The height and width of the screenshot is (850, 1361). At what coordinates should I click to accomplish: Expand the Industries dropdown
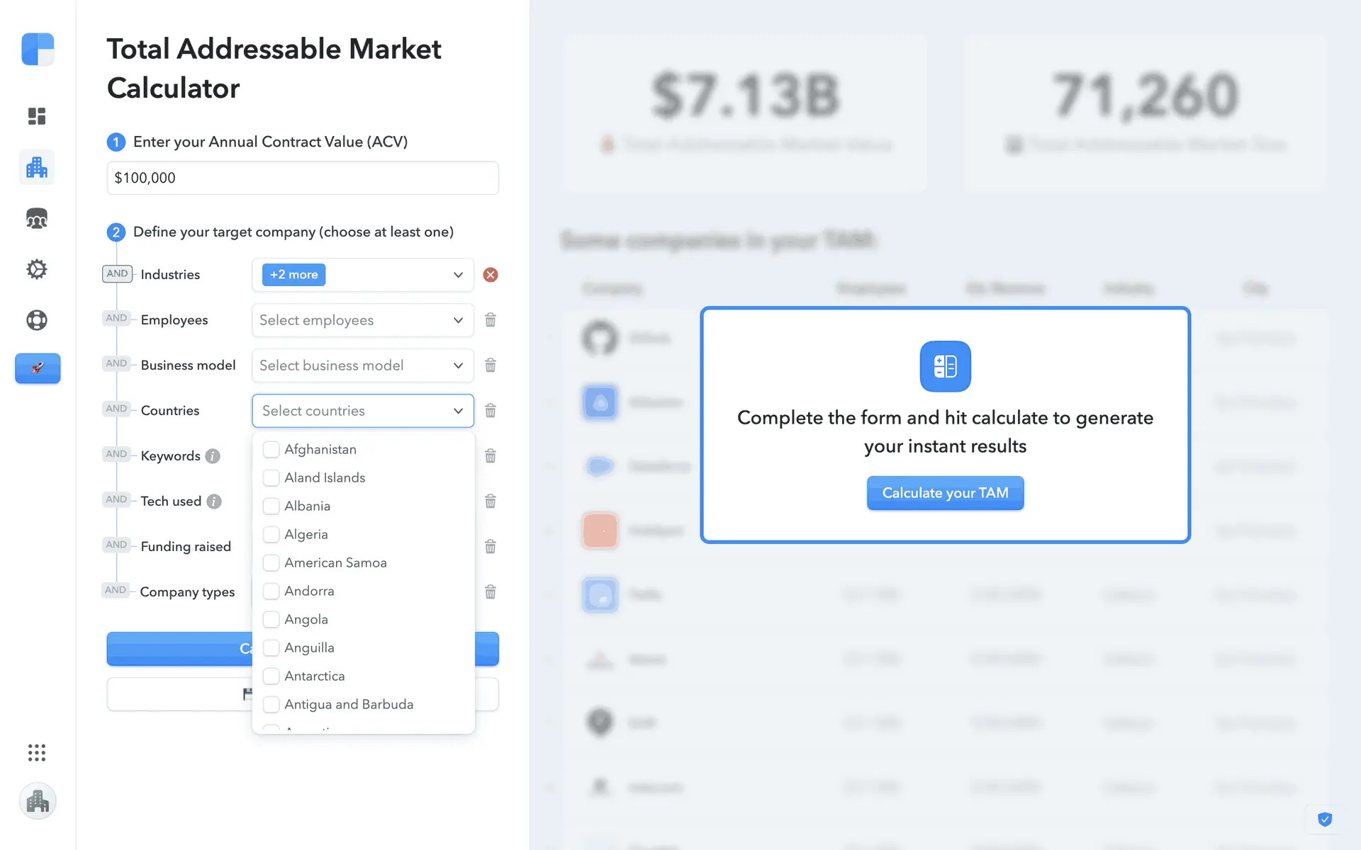tap(458, 275)
